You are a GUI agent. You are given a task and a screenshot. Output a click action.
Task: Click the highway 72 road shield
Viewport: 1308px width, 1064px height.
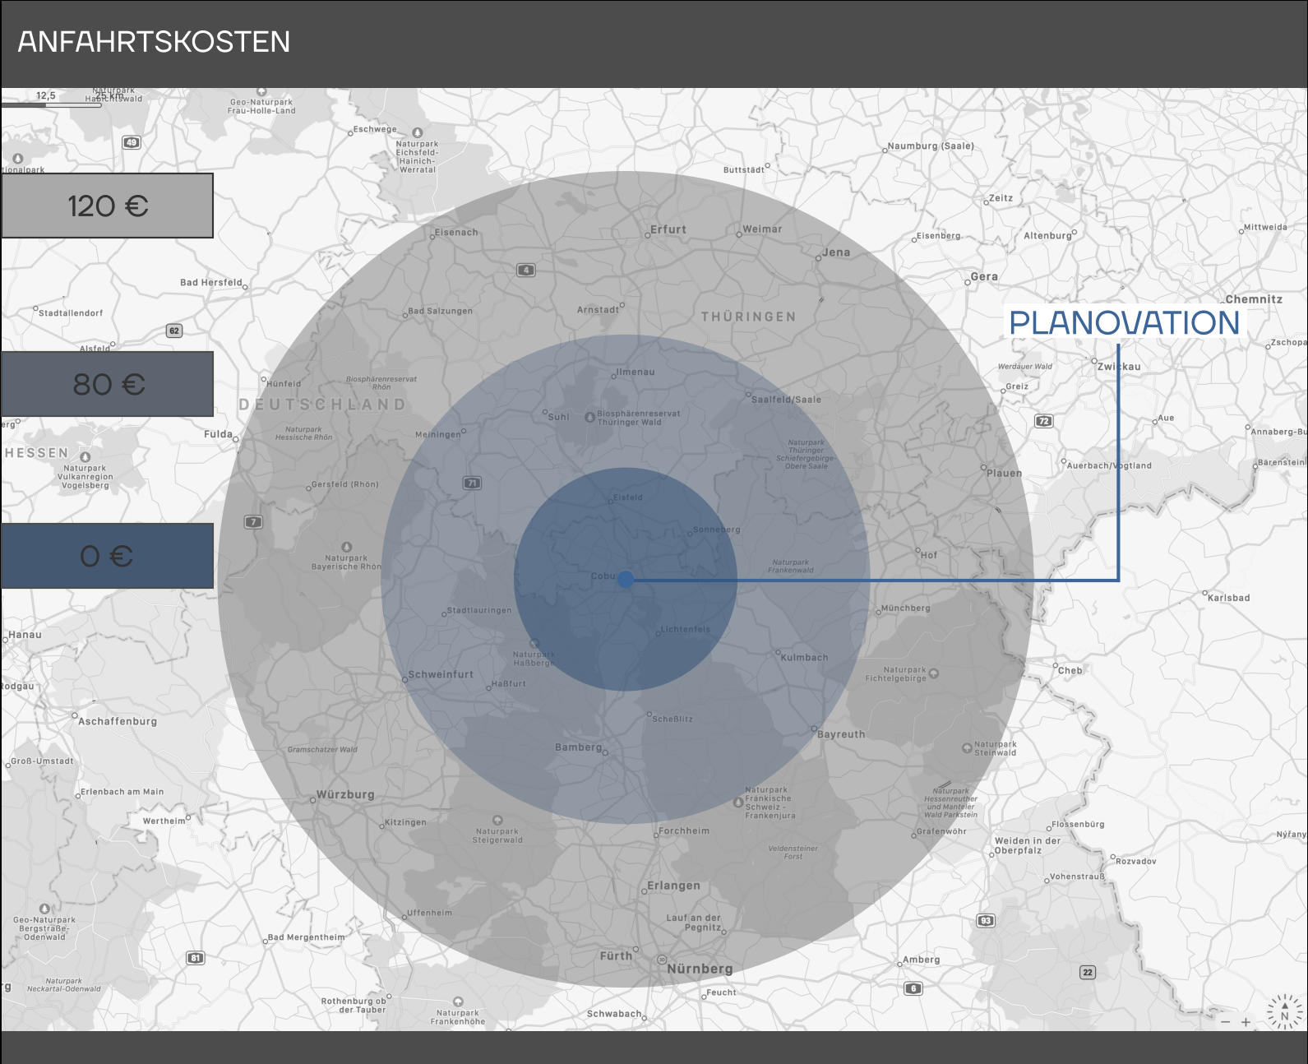pos(1043,421)
